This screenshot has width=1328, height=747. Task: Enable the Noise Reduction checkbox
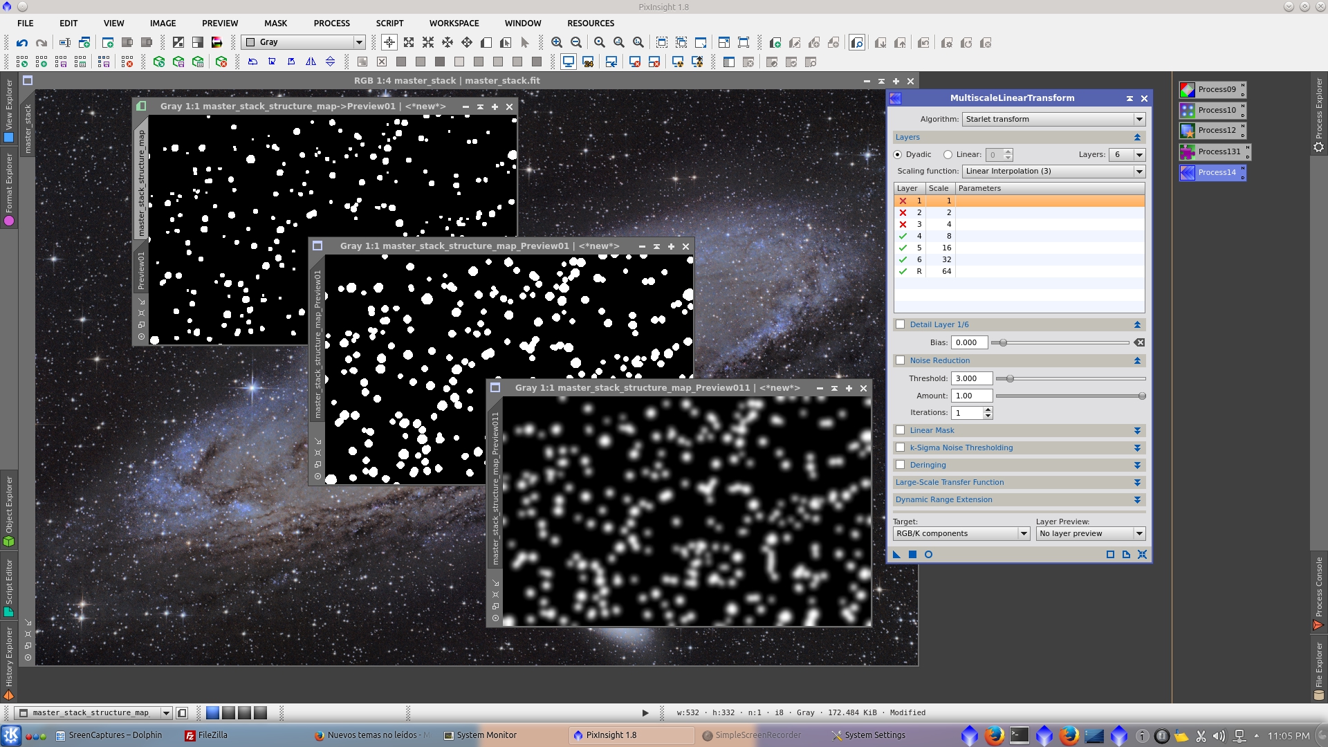tap(900, 360)
